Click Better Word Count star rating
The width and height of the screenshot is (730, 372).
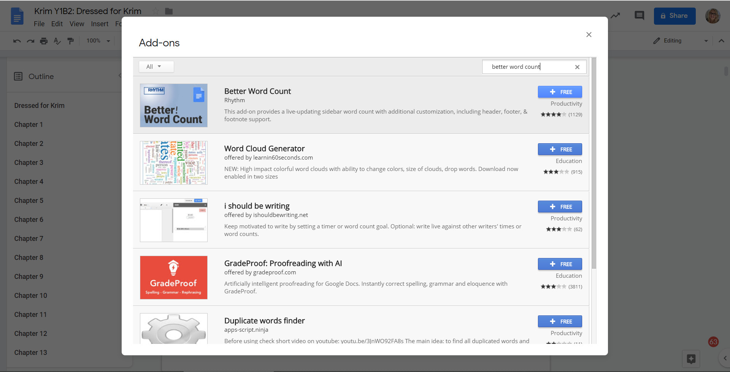tap(554, 114)
